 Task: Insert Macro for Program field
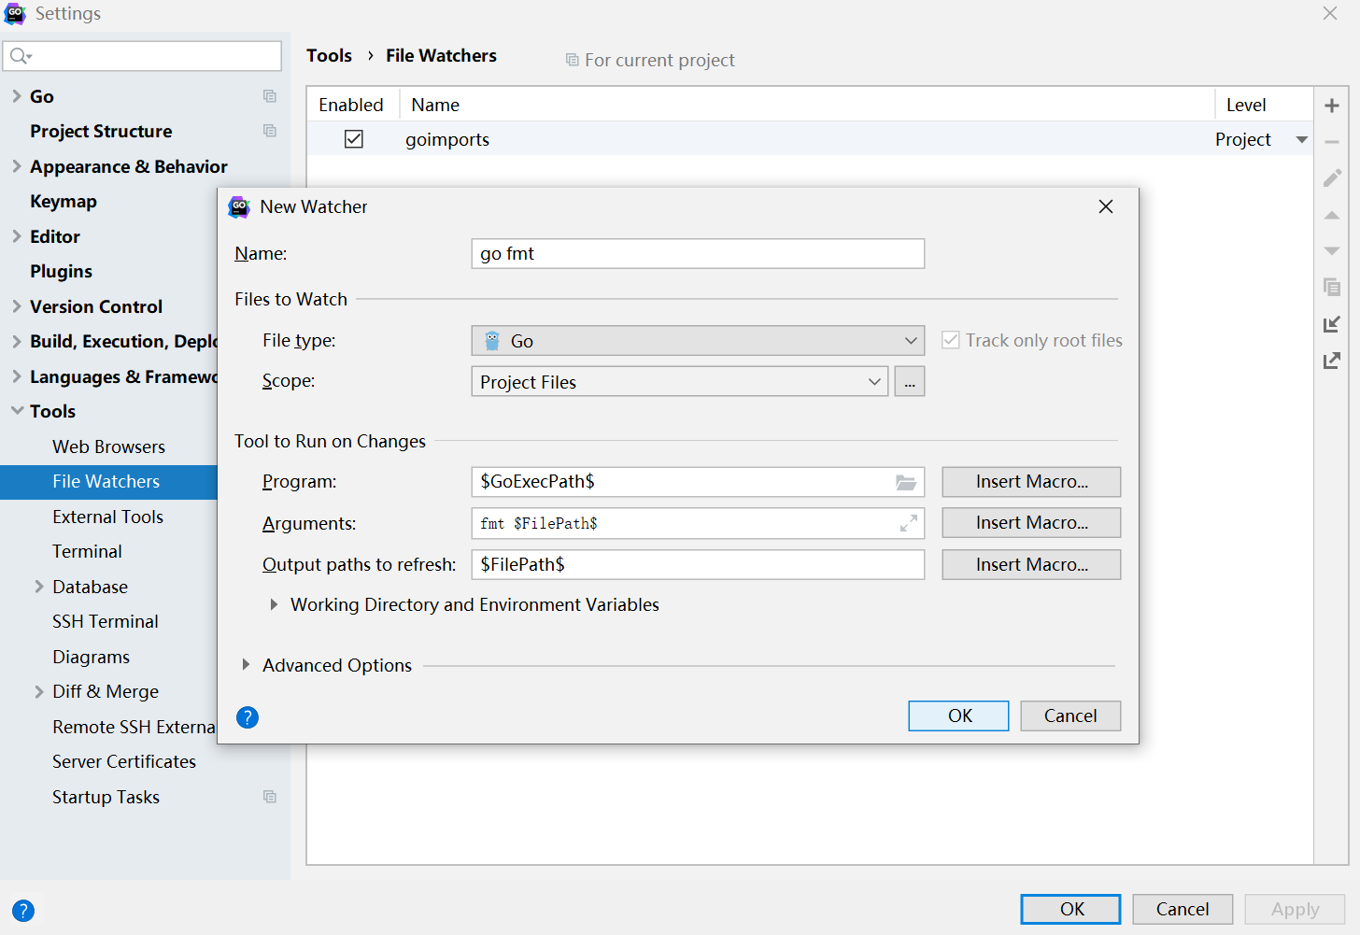click(x=1031, y=482)
